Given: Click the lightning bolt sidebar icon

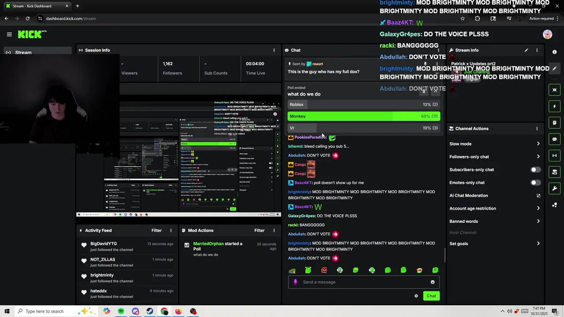Looking at the screenshot, I should pos(554,106).
